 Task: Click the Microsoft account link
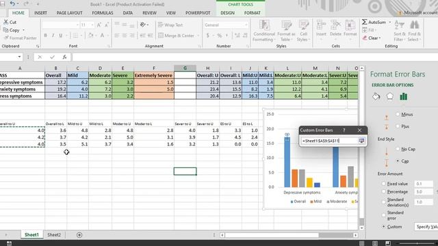coord(421,13)
